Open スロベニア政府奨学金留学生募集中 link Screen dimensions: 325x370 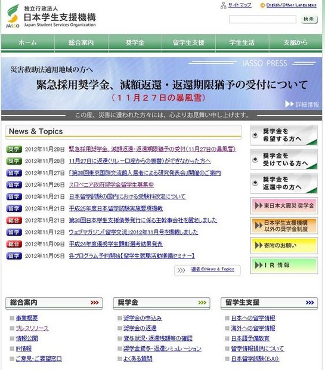pyautogui.click(x=112, y=184)
